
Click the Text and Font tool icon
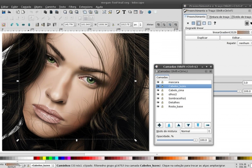124,12
